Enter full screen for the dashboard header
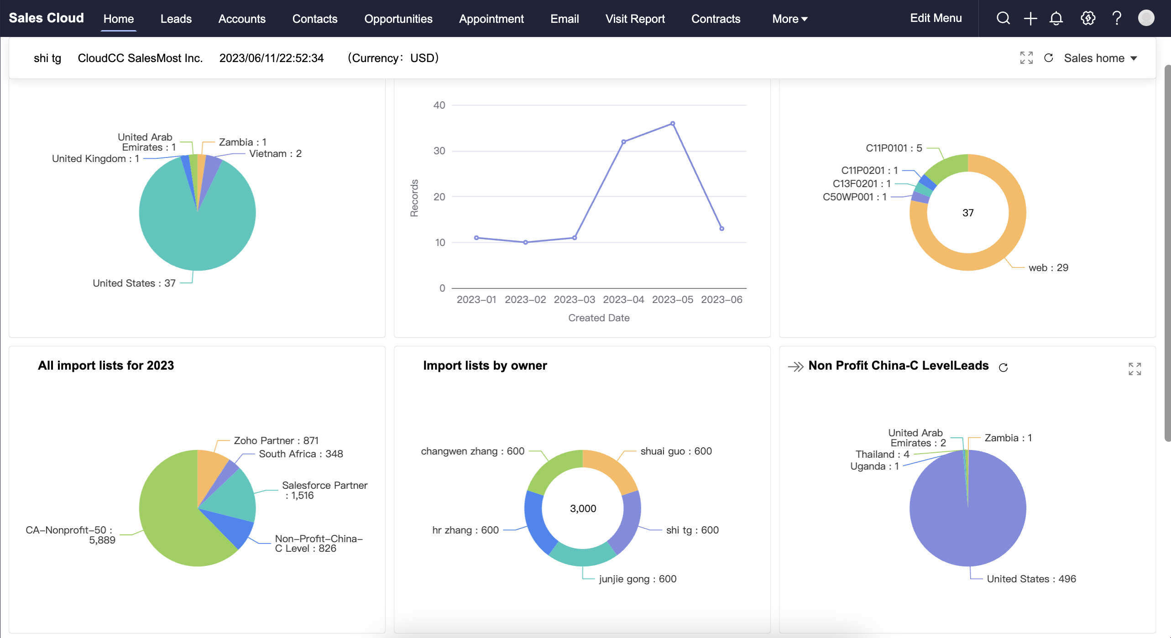The image size is (1171, 638). [1026, 58]
